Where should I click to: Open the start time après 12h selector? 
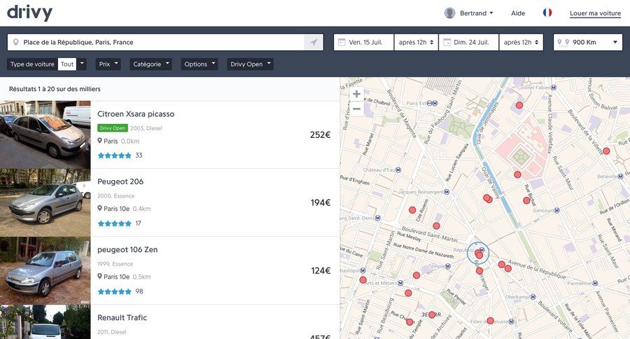(416, 42)
